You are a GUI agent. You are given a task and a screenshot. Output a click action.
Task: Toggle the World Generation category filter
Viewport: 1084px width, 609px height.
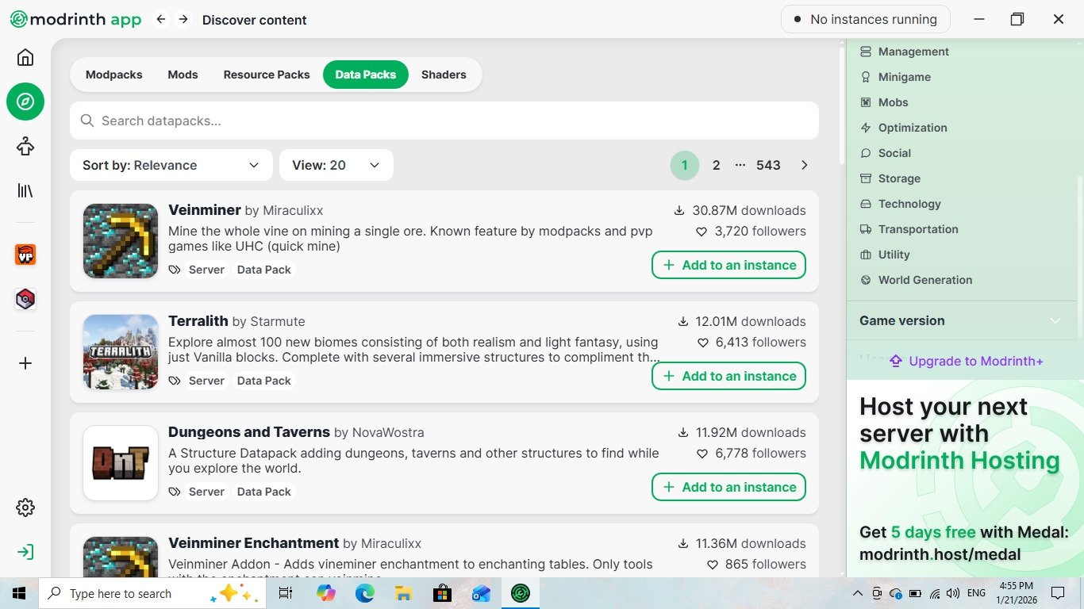(x=924, y=280)
